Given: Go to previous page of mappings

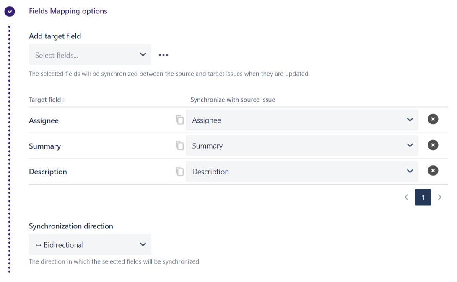Looking at the screenshot, I should click(406, 197).
